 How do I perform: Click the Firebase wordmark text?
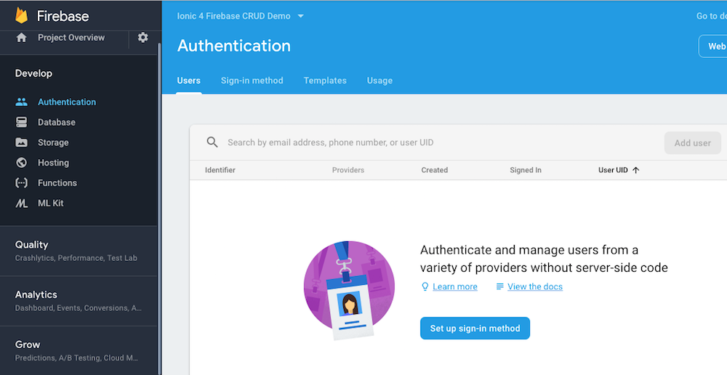click(x=63, y=16)
